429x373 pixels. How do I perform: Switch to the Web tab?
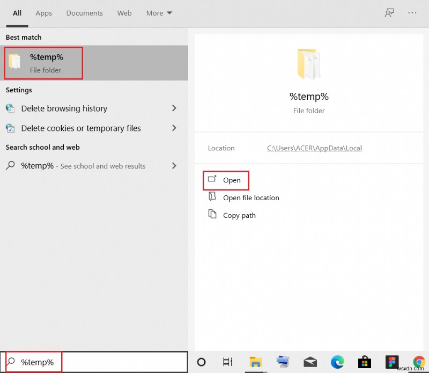pos(124,13)
